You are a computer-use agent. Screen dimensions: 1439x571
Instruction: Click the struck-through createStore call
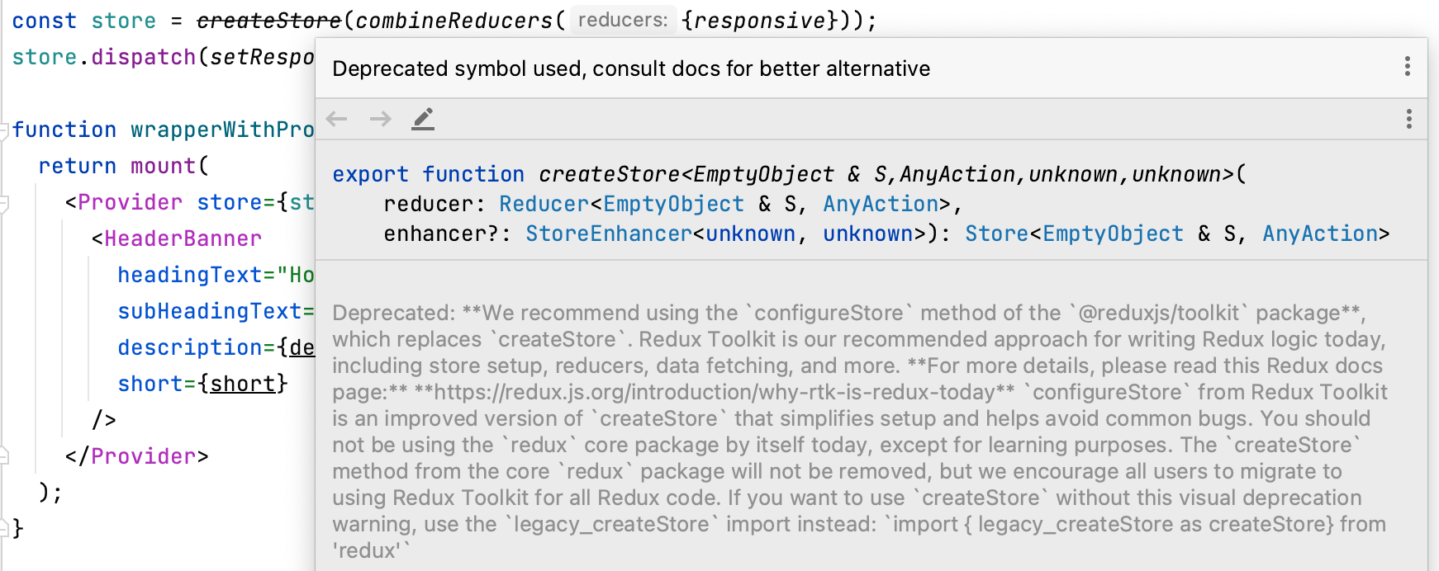(268, 21)
